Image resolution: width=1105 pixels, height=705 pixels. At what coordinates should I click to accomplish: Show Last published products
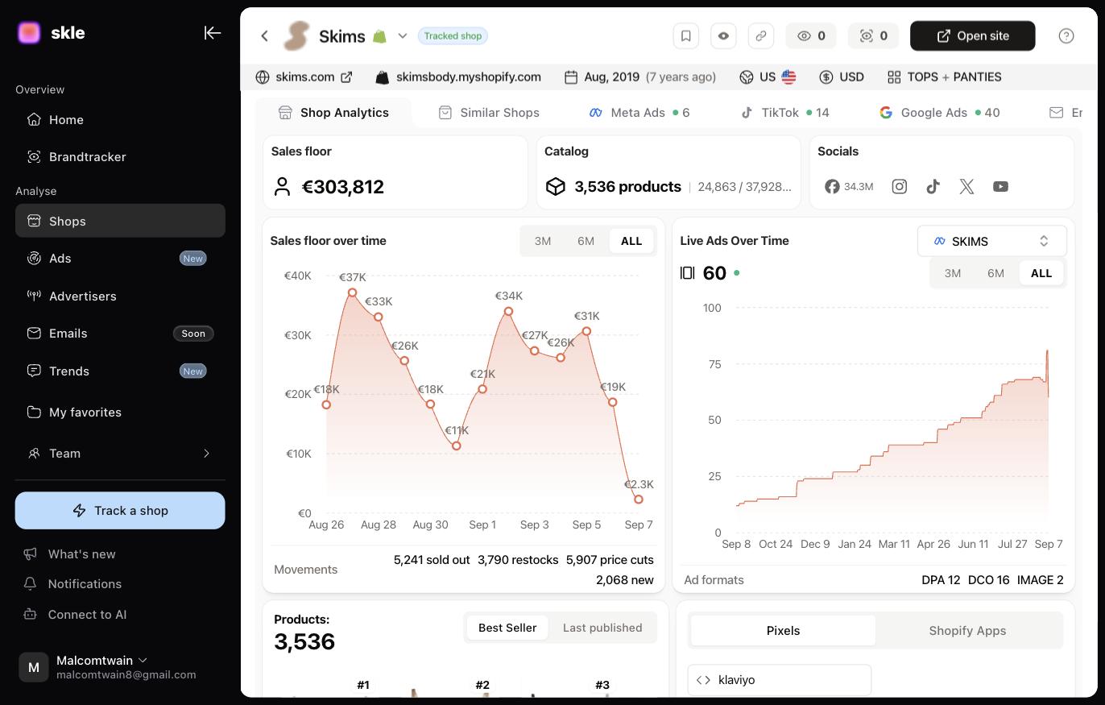coord(602,628)
